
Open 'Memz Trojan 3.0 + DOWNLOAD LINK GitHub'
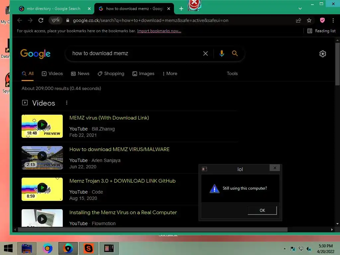123,181
